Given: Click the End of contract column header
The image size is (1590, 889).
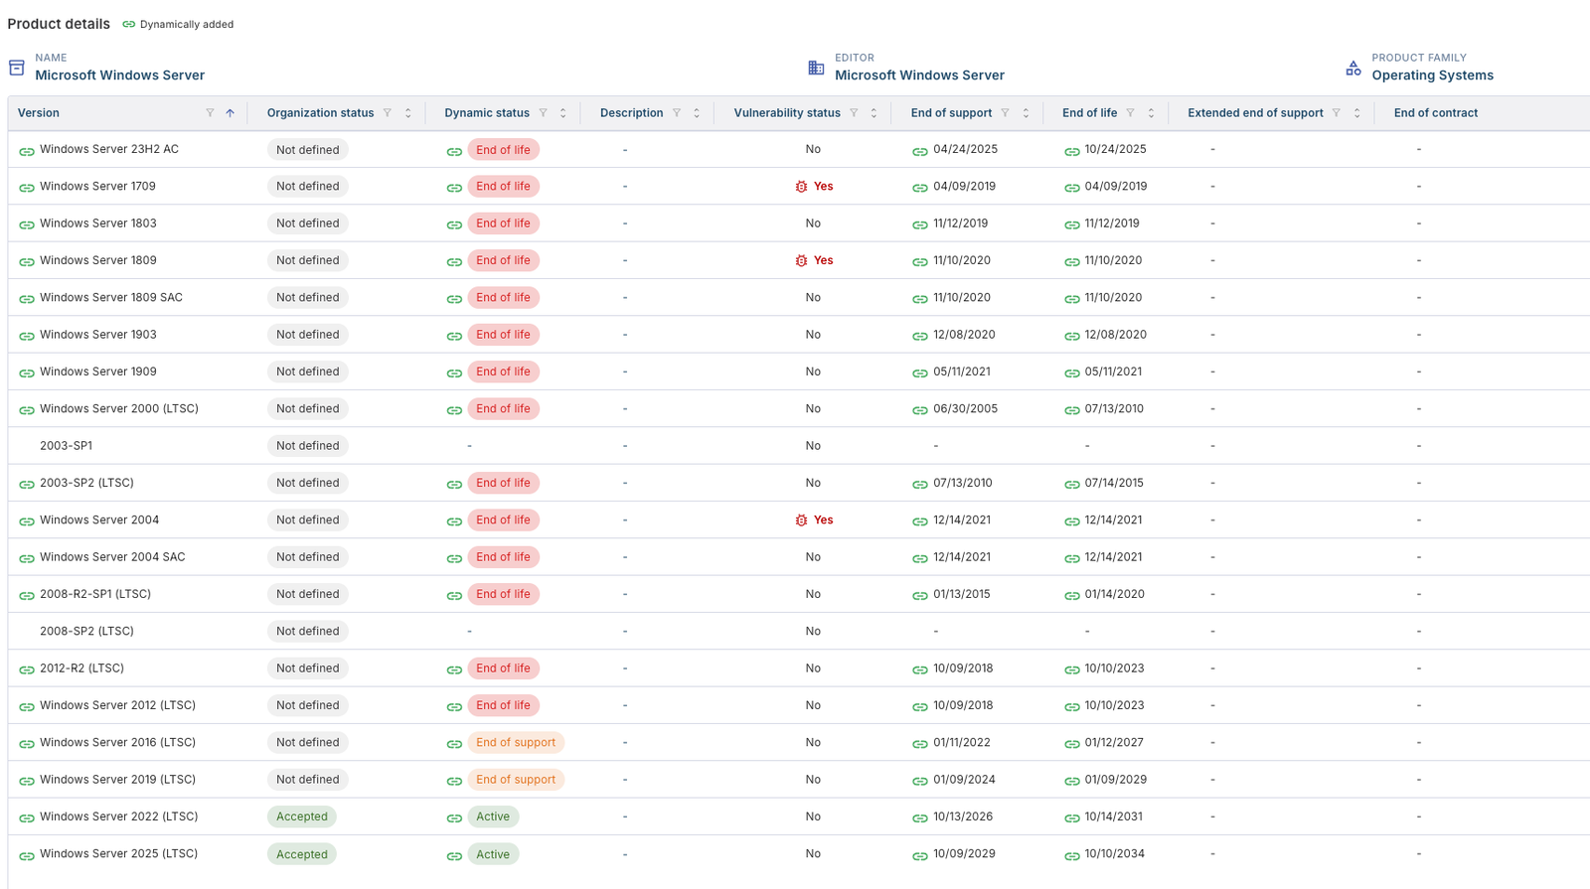Looking at the screenshot, I should pos(1435,113).
